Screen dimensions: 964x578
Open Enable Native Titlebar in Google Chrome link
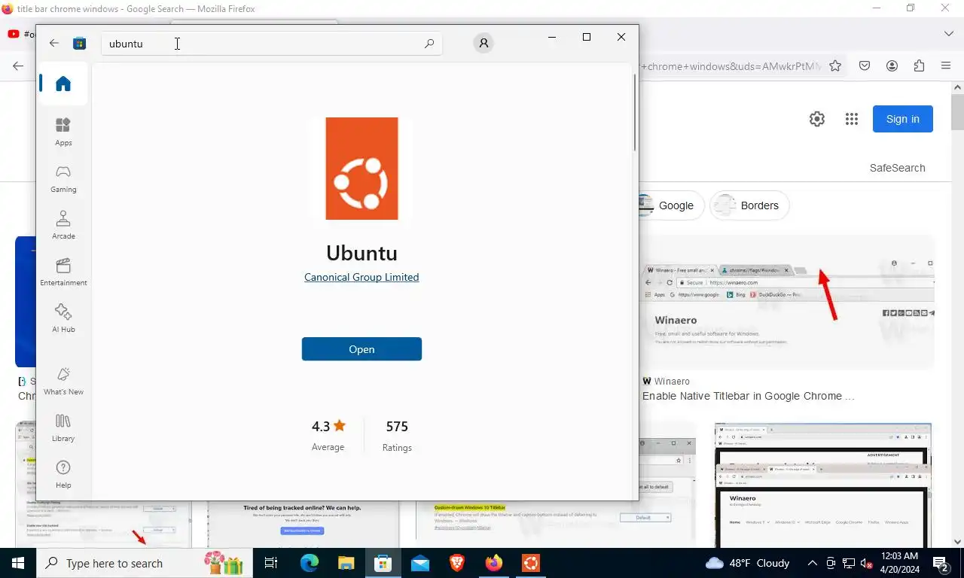pyautogui.click(x=749, y=396)
